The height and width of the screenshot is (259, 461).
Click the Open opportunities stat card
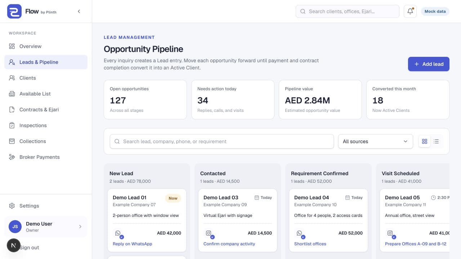pos(145,100)
